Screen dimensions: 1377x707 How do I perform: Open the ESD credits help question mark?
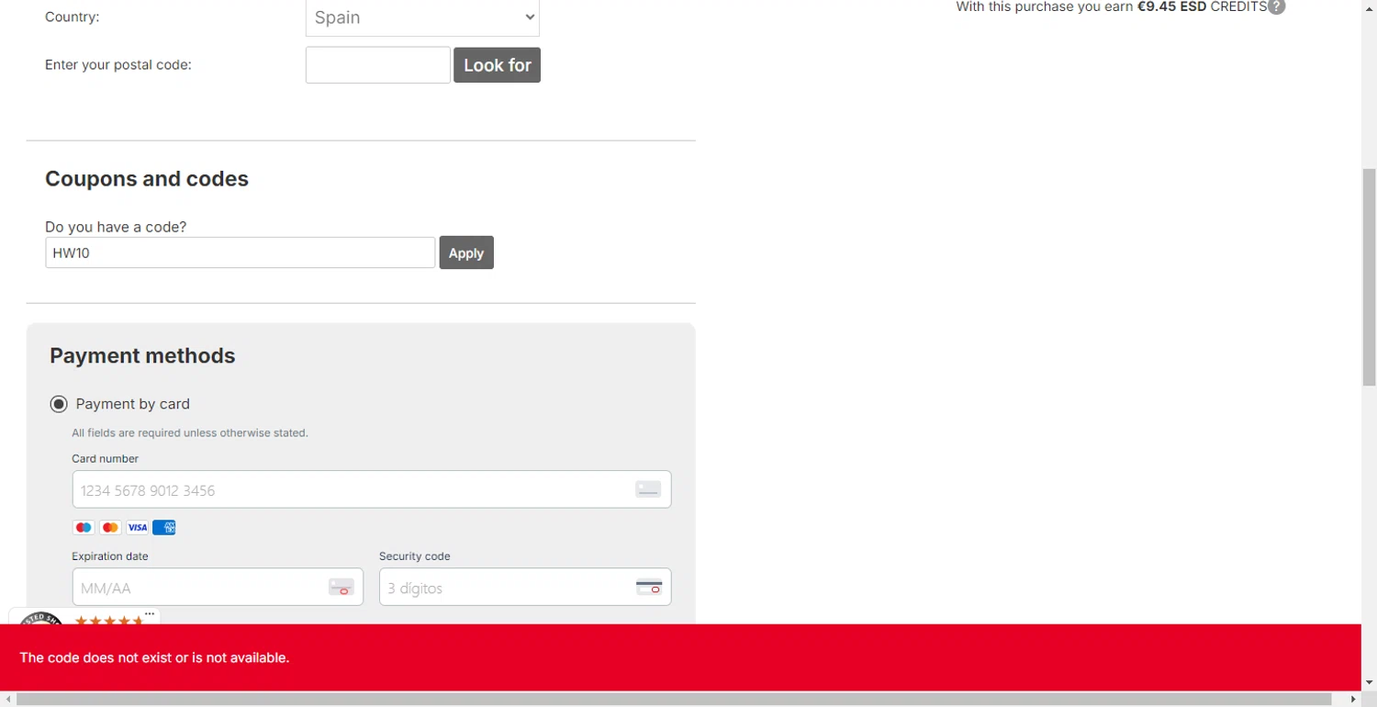(x=1277, y=6)
